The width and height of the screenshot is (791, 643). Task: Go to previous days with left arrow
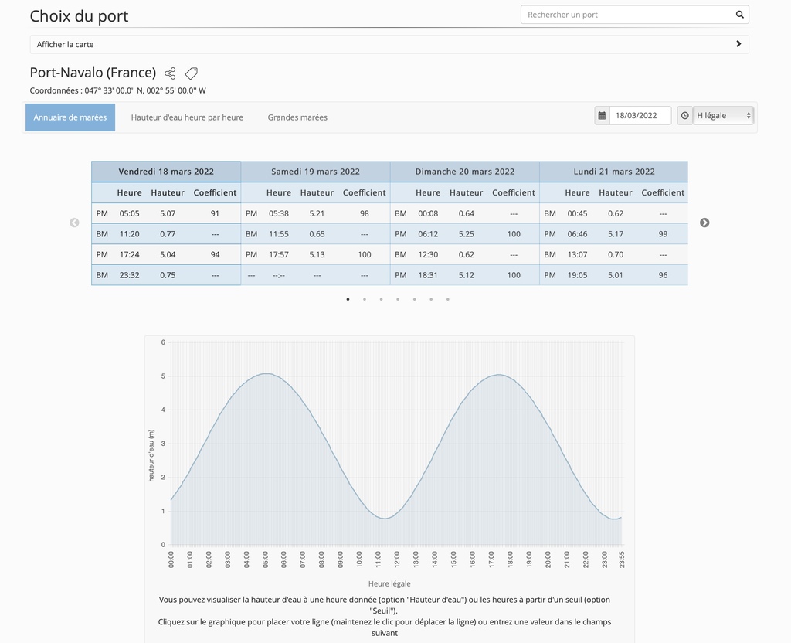coord(74,223)
